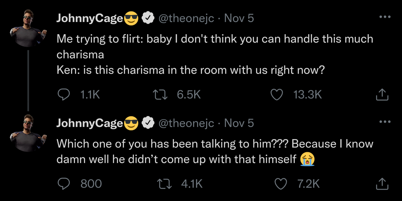Click the verified badge on the first tweet

148,19
